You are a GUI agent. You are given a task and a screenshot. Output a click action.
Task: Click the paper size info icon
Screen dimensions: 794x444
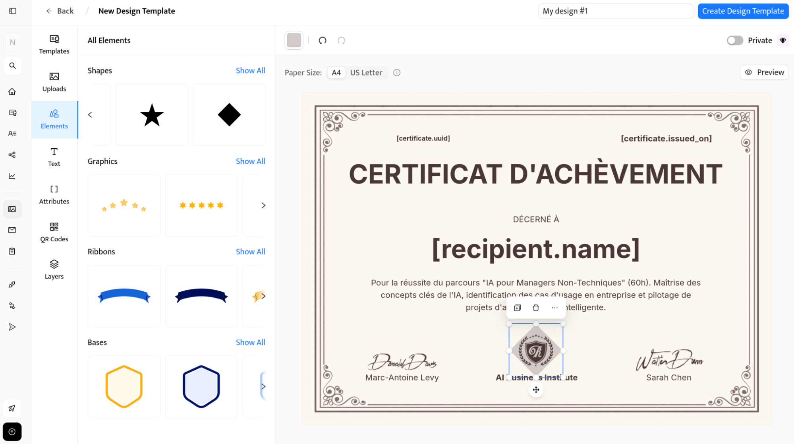point(397,72)
